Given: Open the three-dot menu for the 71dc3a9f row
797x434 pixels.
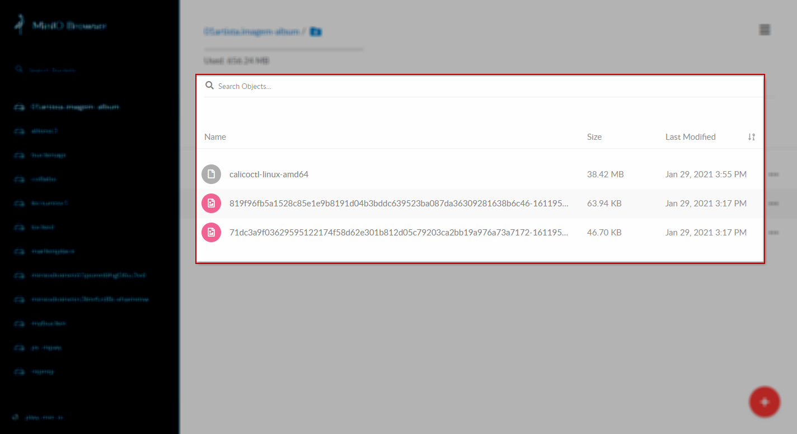Looking at the screenshot, I should (x=774, y=233).
